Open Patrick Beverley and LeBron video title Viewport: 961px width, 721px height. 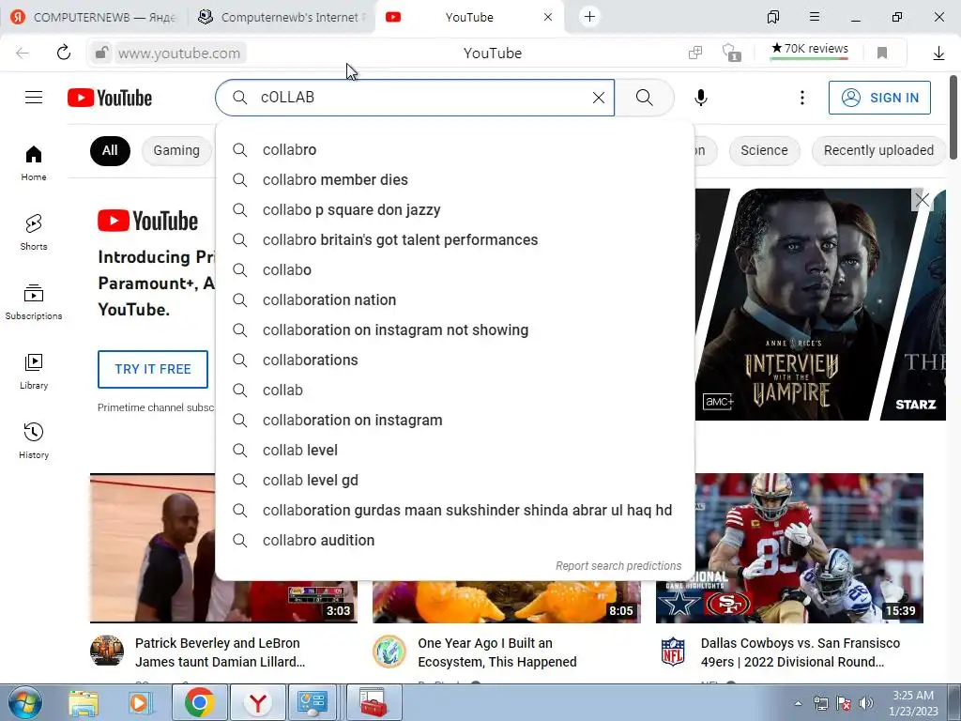[220, 652]
